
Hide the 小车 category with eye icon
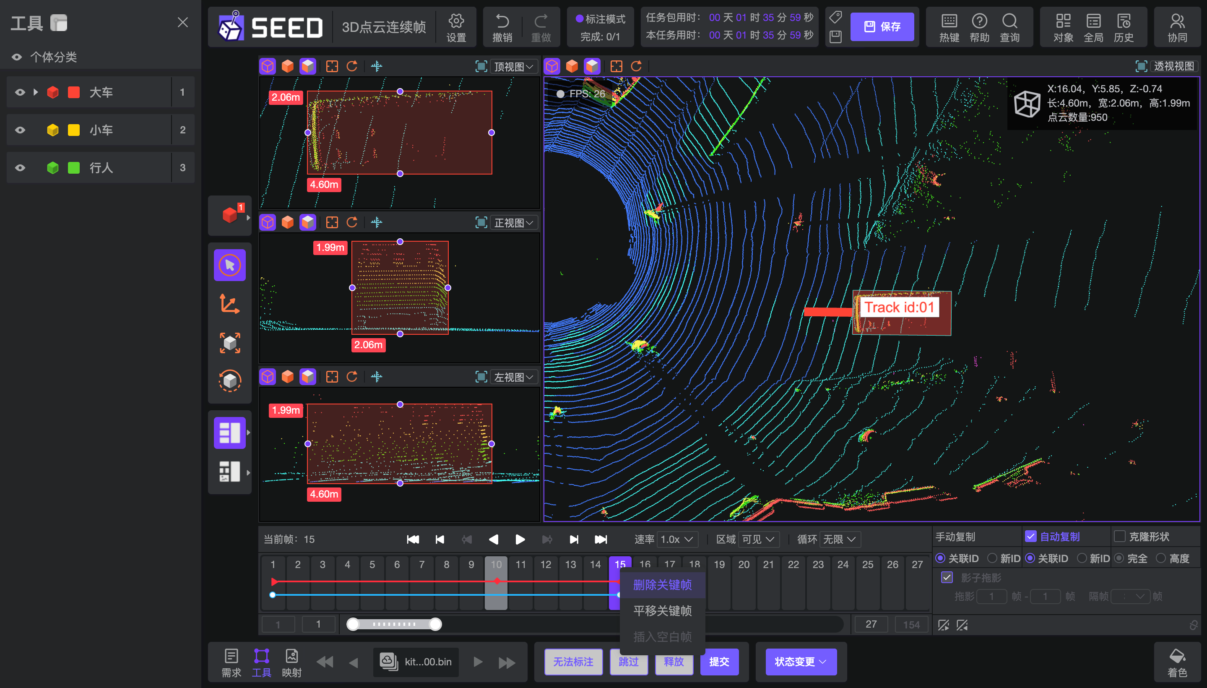(20, 130)
